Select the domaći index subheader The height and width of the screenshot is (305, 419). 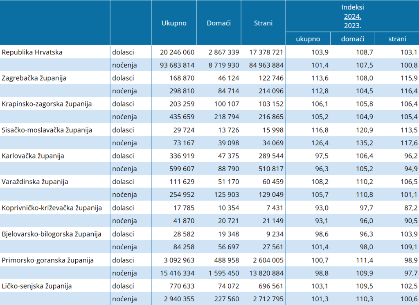(x=352, y=39)
